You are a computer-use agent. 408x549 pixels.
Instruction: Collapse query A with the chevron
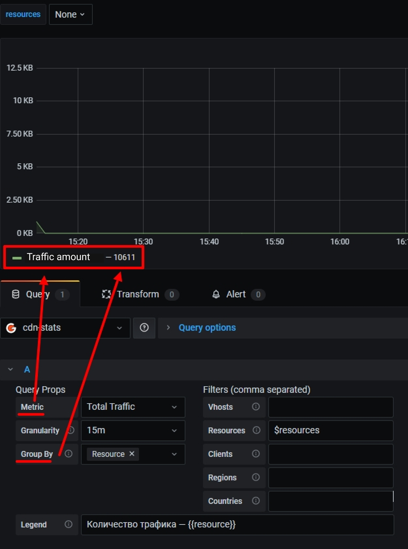(10, 369)
